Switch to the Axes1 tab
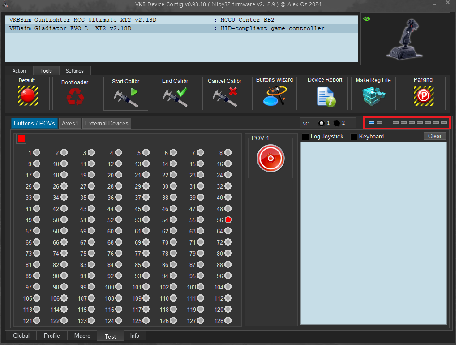Image resolution: width=472 pixels, height=362 pixels. point(70,124)
